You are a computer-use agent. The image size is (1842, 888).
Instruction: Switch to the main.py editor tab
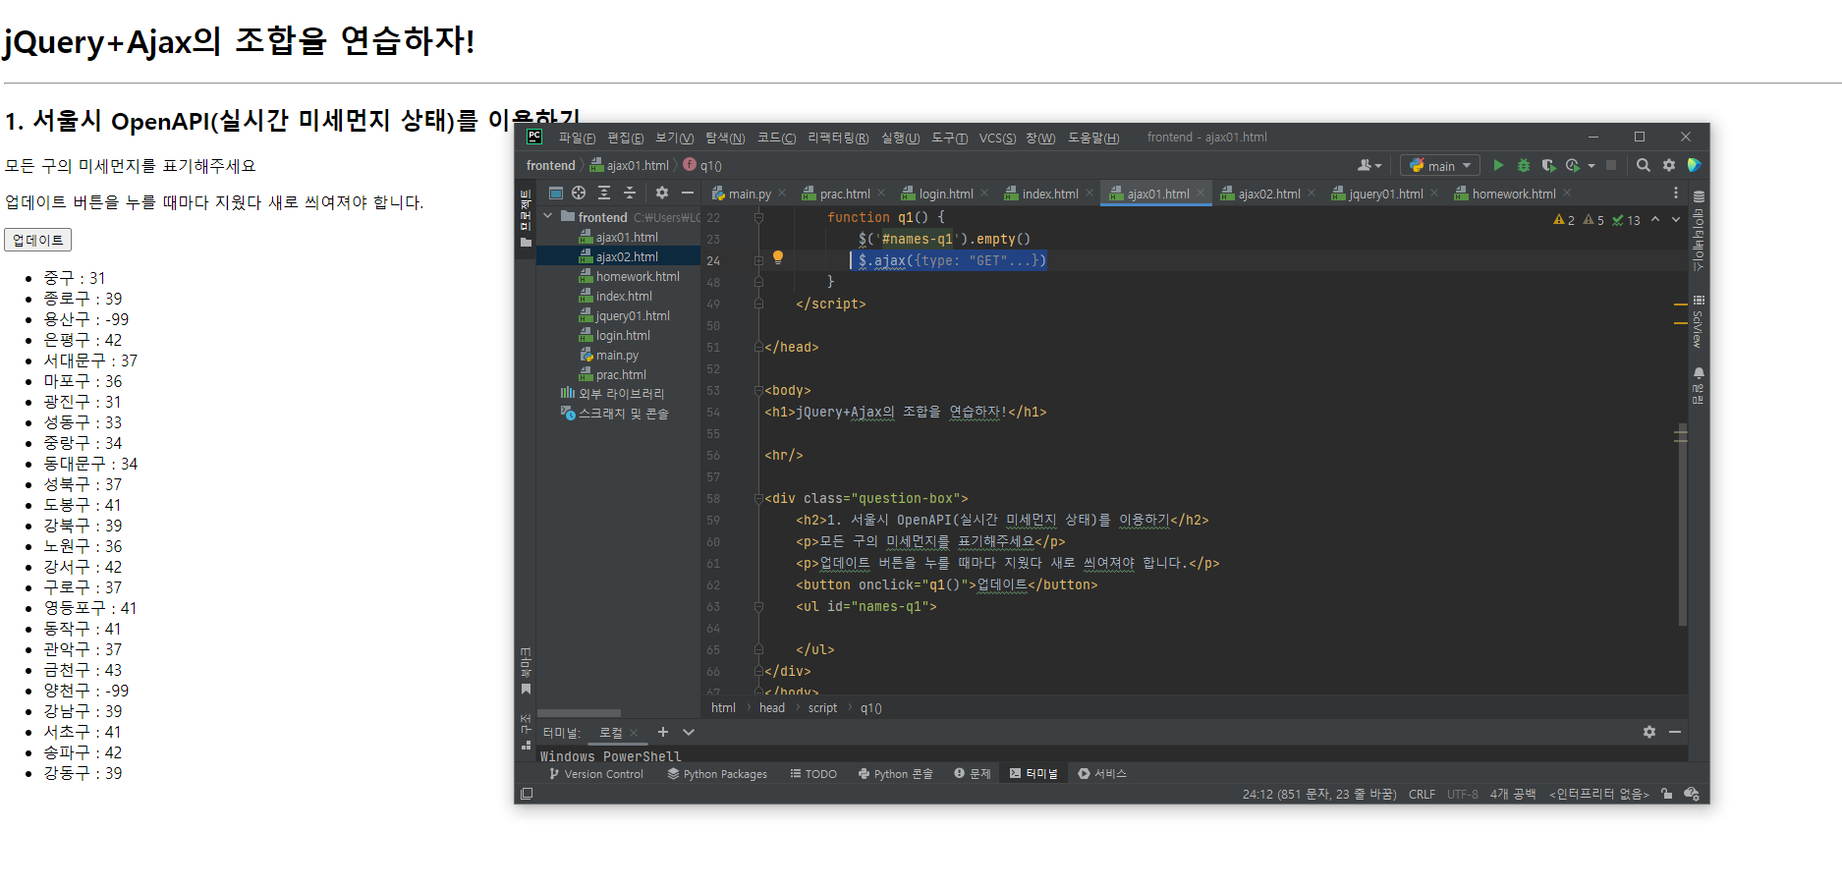coord(749,194)
